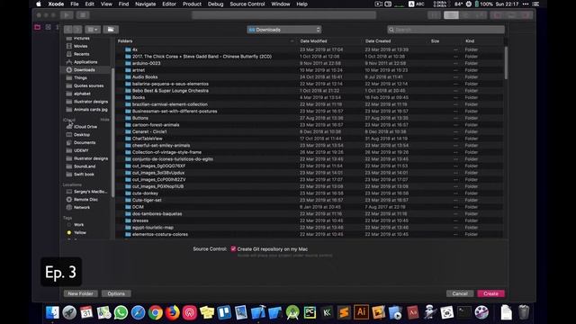The image size is (576, 324).
Task: Select the egypt-touristic-map folder
Action: click(152, 228)
